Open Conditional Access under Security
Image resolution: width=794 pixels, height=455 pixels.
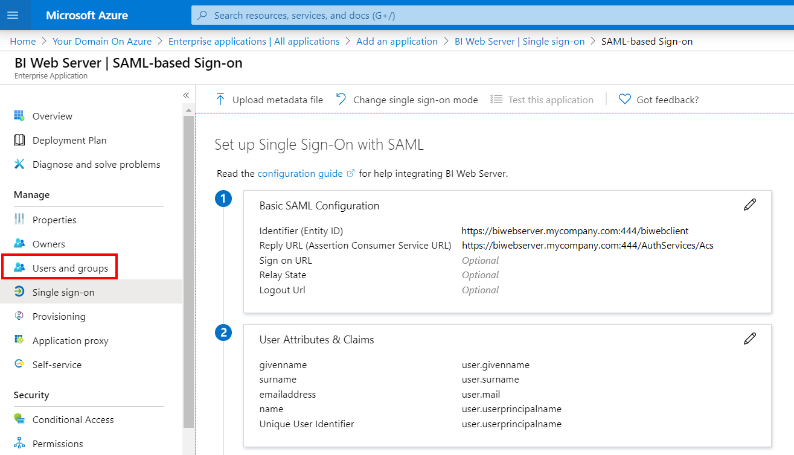pos(73,419)
